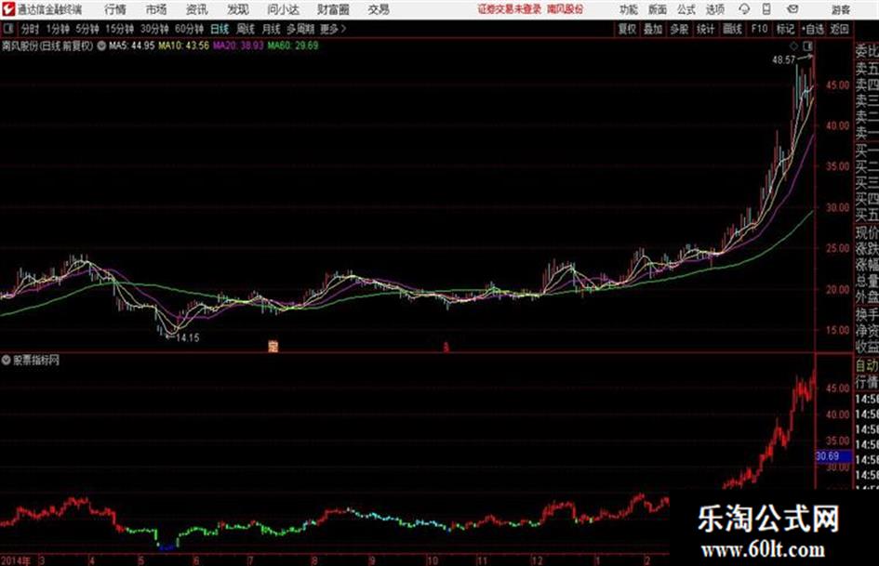Expand the main chart indicator dropdown arrow

101,46
